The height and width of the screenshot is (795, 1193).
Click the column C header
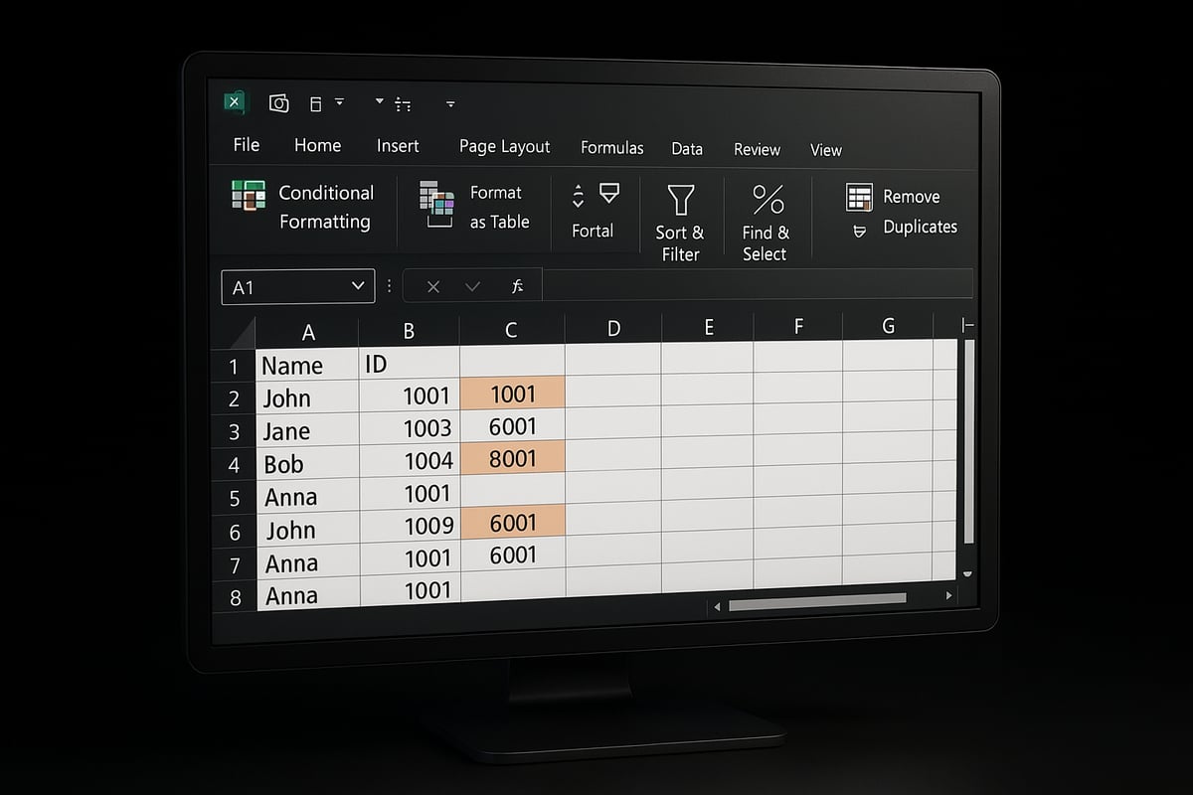[x=511, y=330]
